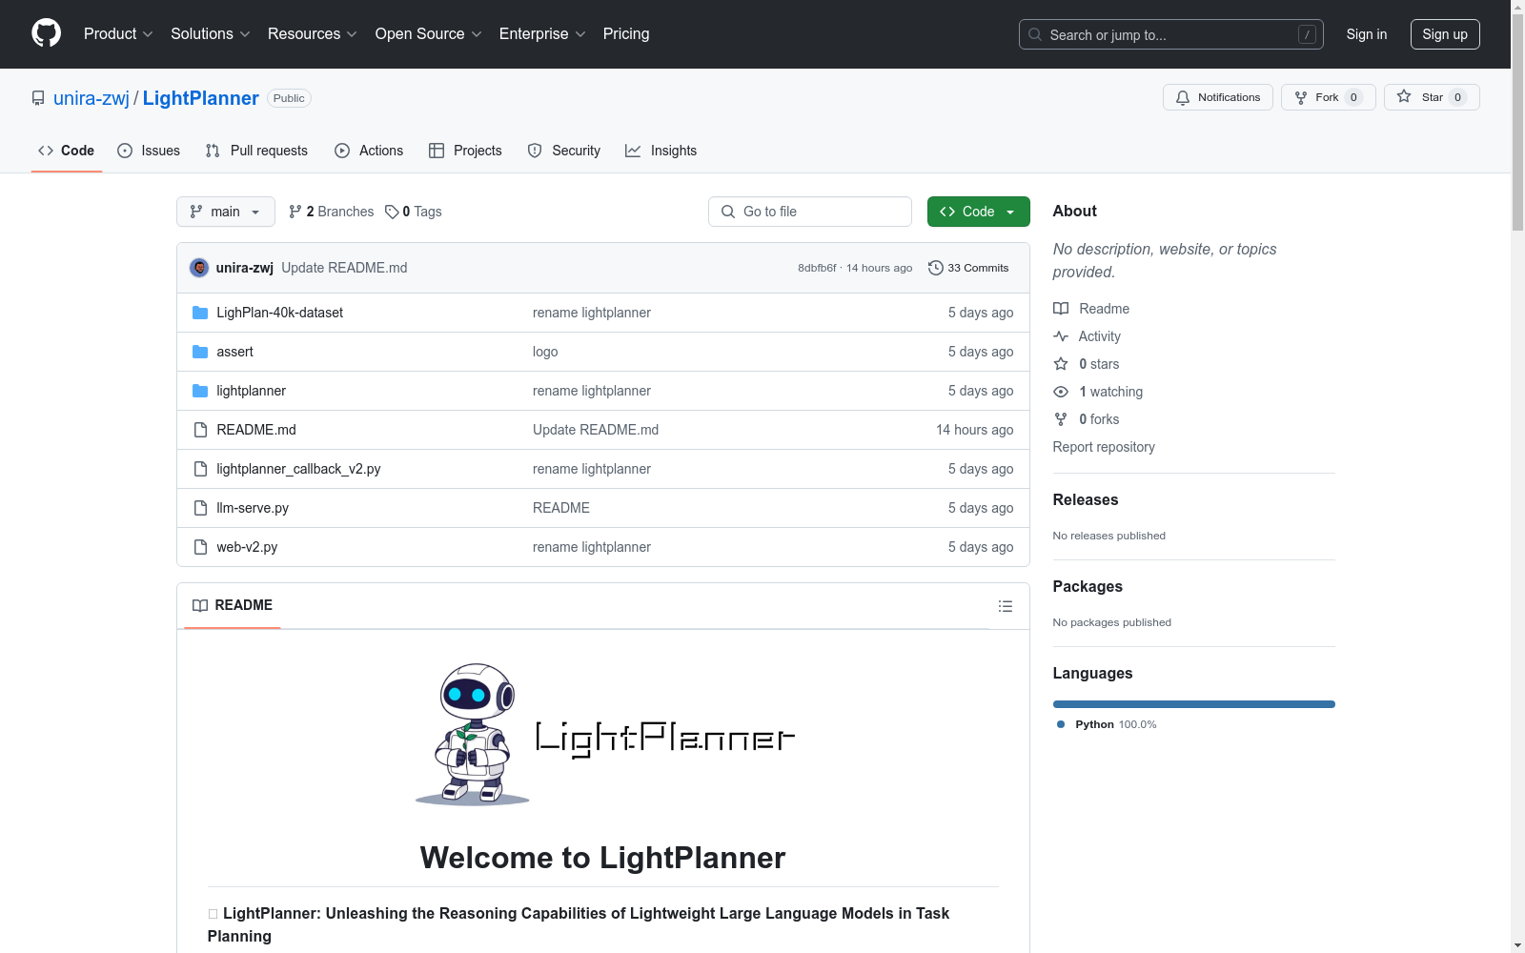Open the Readme link in About
The width and height of the screenshot is (1525, 953).
tap(1091, 309)
